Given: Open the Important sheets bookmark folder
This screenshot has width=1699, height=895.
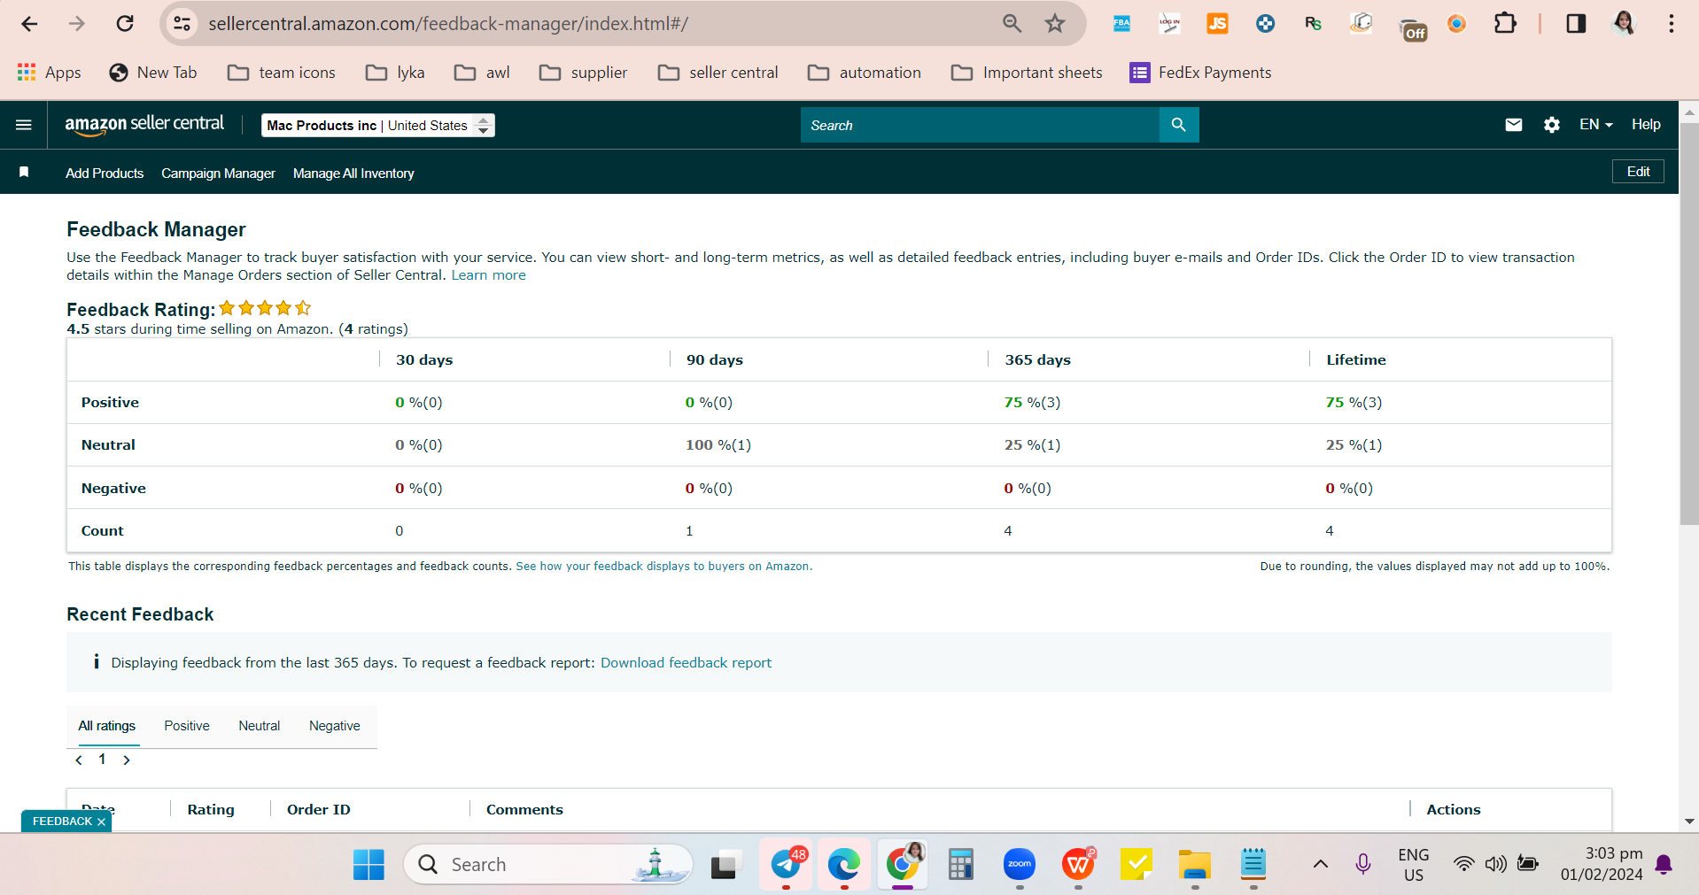Looking at the screenshot, I should point(1027,73).
